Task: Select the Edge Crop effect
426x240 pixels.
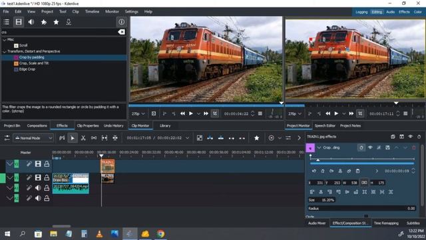Action: (27, 69)
